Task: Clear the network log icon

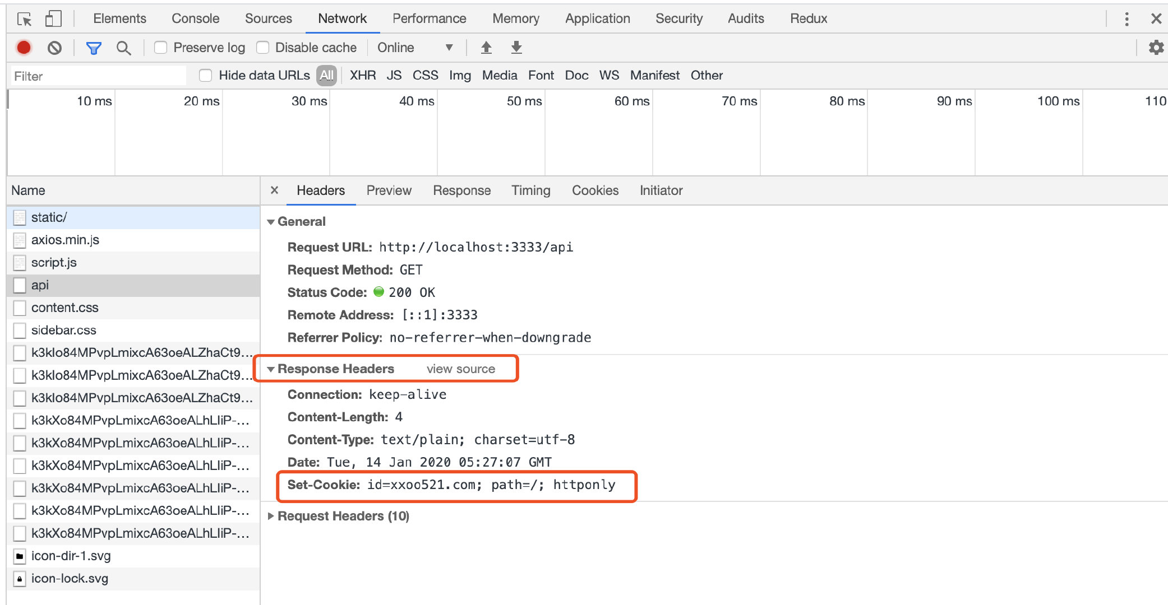Action: (54, 48)
